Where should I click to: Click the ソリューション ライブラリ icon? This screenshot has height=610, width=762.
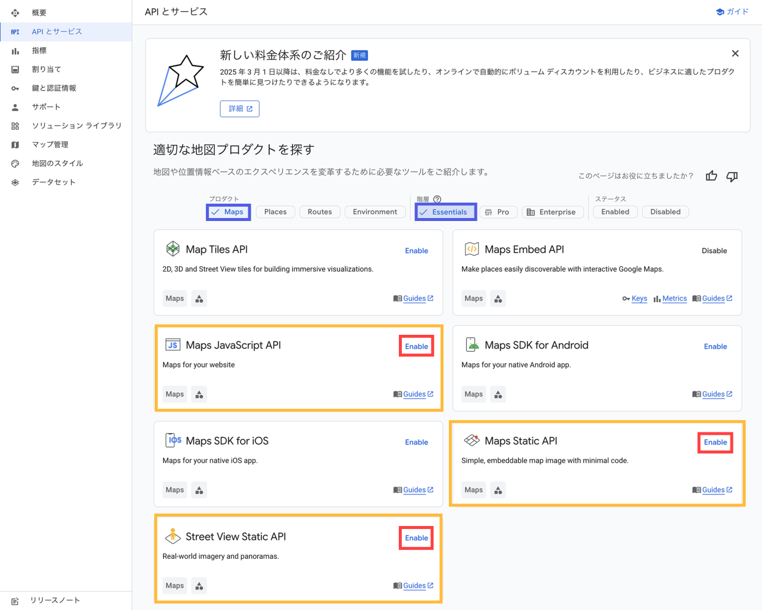(15, 126)
